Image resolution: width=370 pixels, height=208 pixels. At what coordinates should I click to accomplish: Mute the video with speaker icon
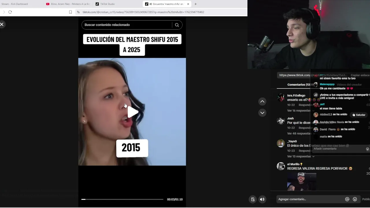coord(262,199)
